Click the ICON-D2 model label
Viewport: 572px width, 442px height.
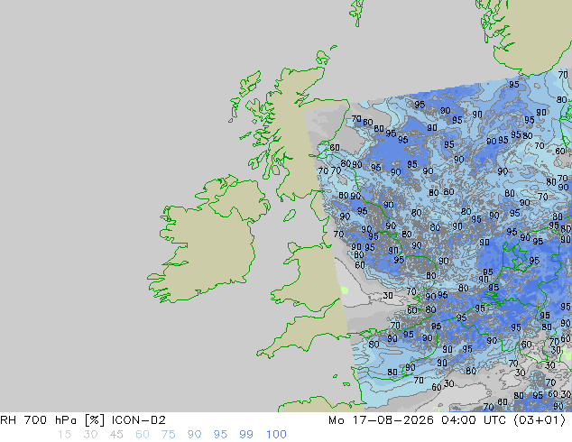tap(139, 420)
